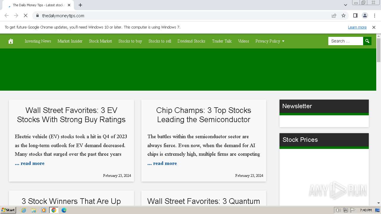Read more of the EV stocks article
Screen dimensions: 381x214
point(30,163)
